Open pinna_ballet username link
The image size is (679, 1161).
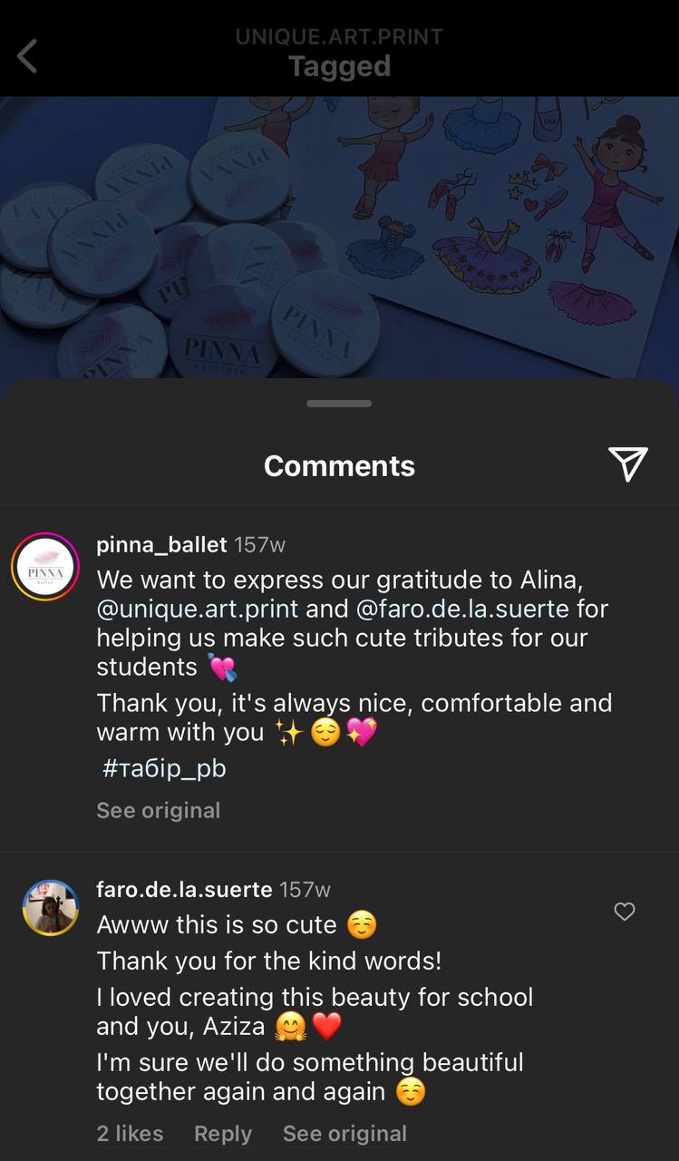(161, 544)
